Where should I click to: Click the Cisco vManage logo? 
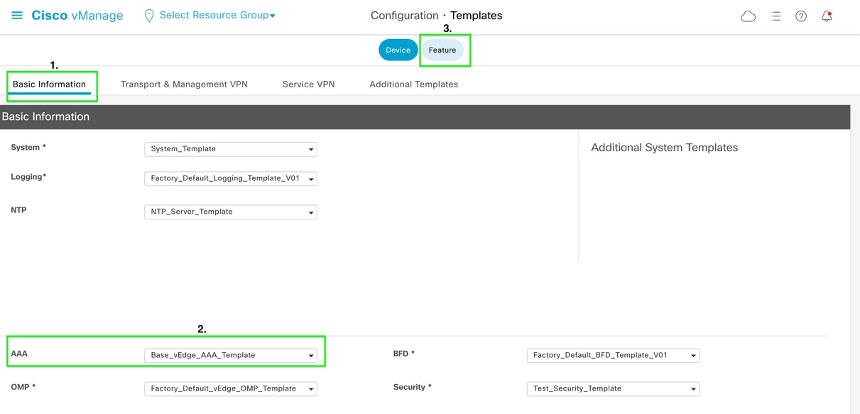point(77,16)
